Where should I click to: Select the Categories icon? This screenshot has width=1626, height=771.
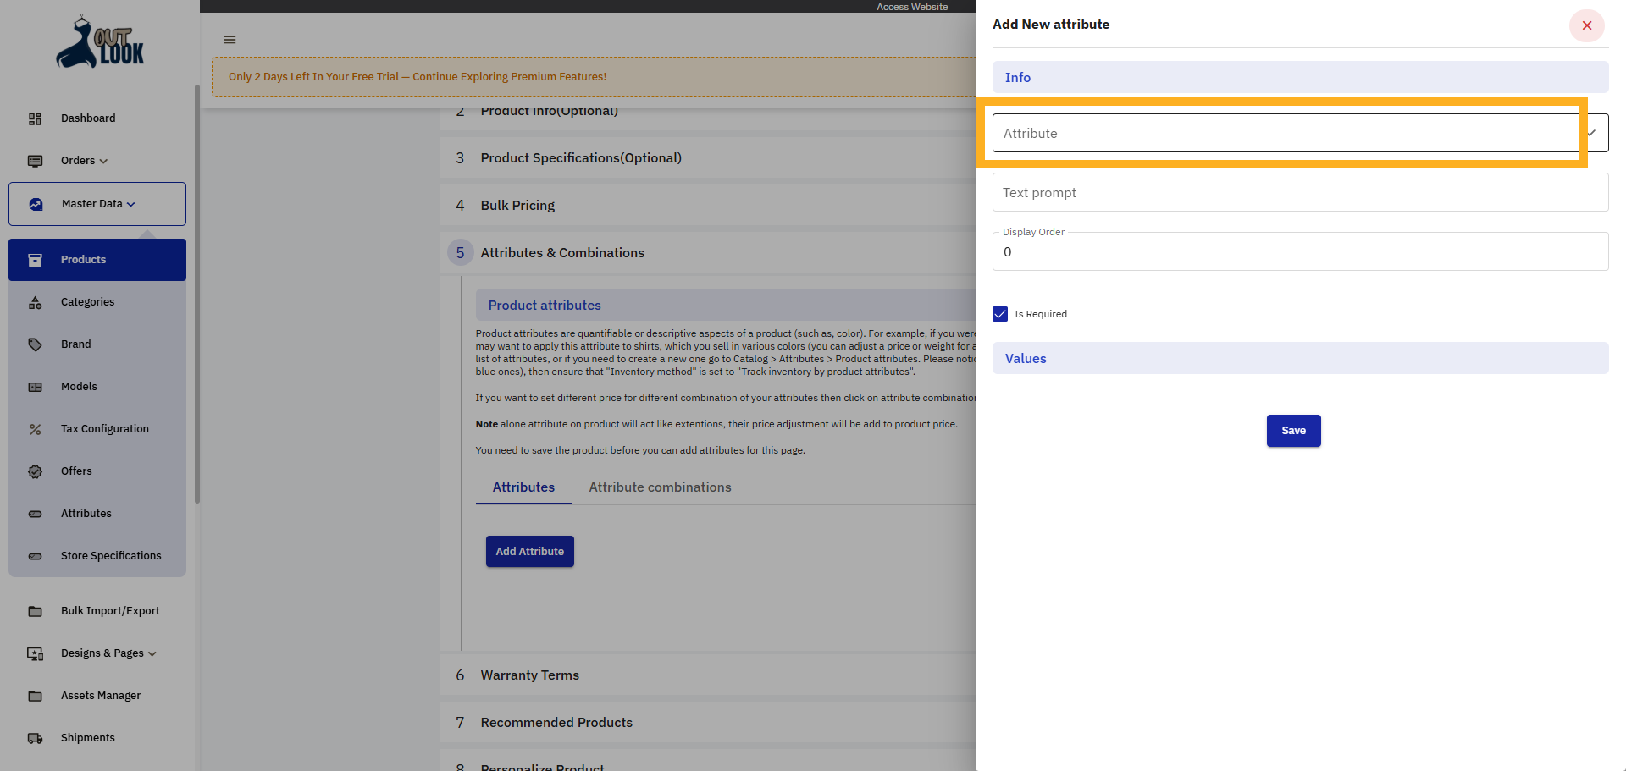pyautogui.click(x=35, y=302)
